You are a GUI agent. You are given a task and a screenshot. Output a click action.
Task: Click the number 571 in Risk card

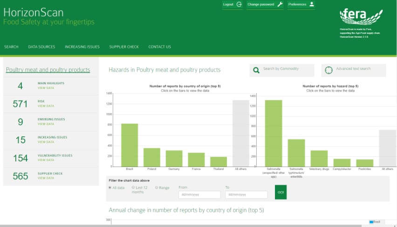20,104
